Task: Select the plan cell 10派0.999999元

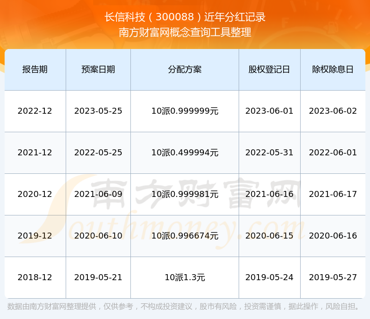Action: click(x=185, y=111)
